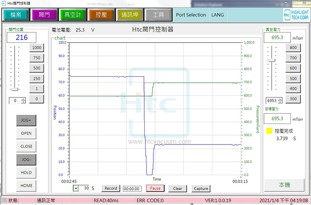Clear the chart data
The height and width of the screenshot is (205, 311).
[x=177, y=188]
